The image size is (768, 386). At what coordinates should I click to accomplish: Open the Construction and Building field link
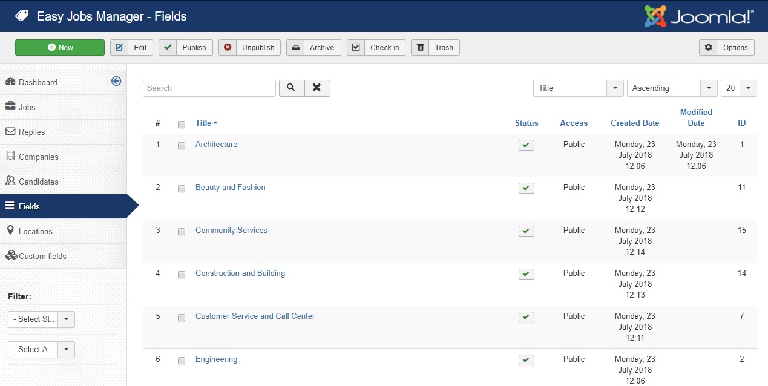[240, 273]
